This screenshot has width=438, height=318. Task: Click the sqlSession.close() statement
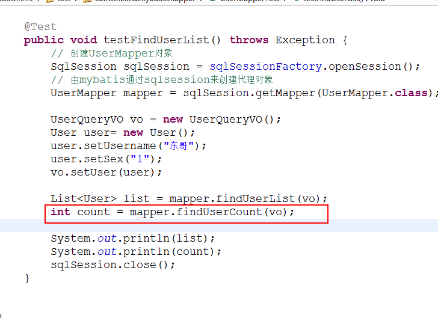click(113, 265)
